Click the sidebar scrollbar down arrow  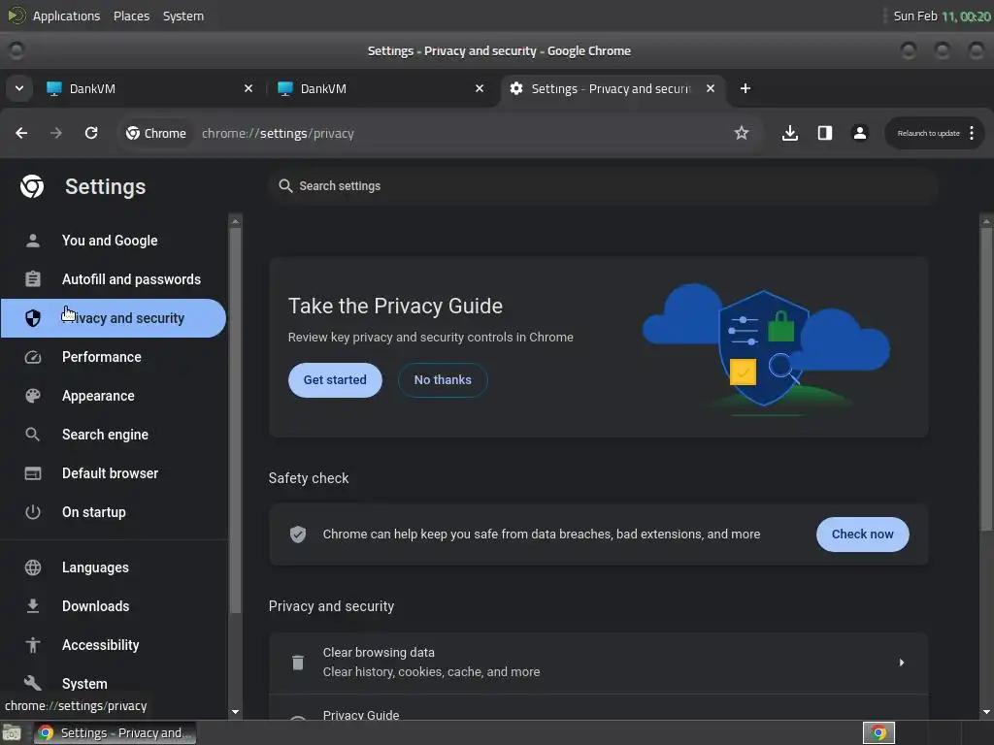[235, 711]
